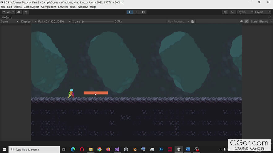The image size is (273, 153).
Task: Mute game audio with speaker icon
Action: tap(241, 22)
